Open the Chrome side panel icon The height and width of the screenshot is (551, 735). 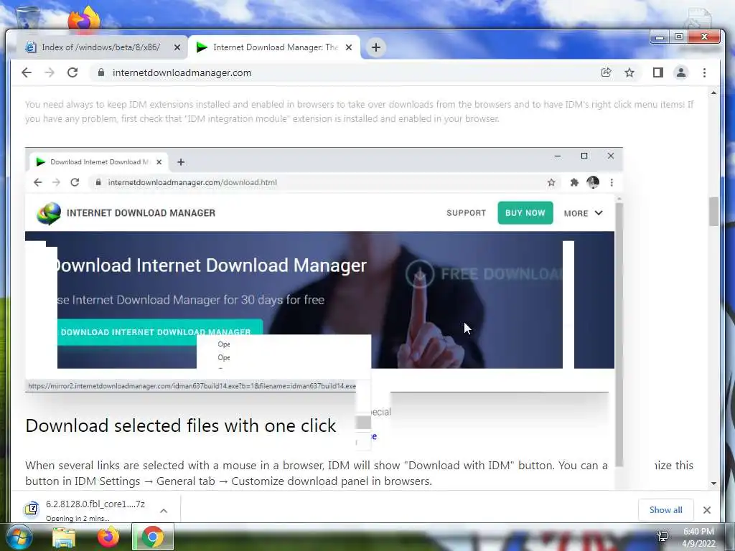pyautogui.click(x=658, y=72)
